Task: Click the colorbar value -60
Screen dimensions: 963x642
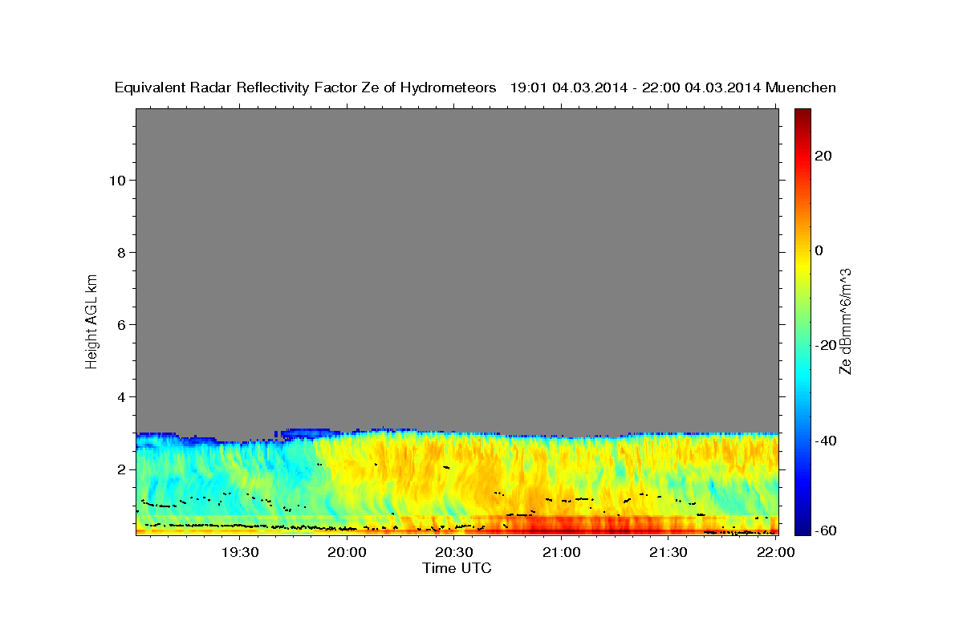Action: click(x=825, y=530)
